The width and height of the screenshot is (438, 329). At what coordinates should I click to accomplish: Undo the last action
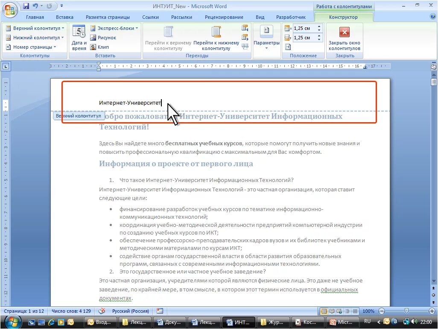pos(35,6)
